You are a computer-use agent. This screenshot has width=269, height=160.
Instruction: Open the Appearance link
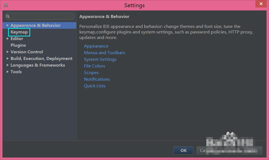pos(96,46)
